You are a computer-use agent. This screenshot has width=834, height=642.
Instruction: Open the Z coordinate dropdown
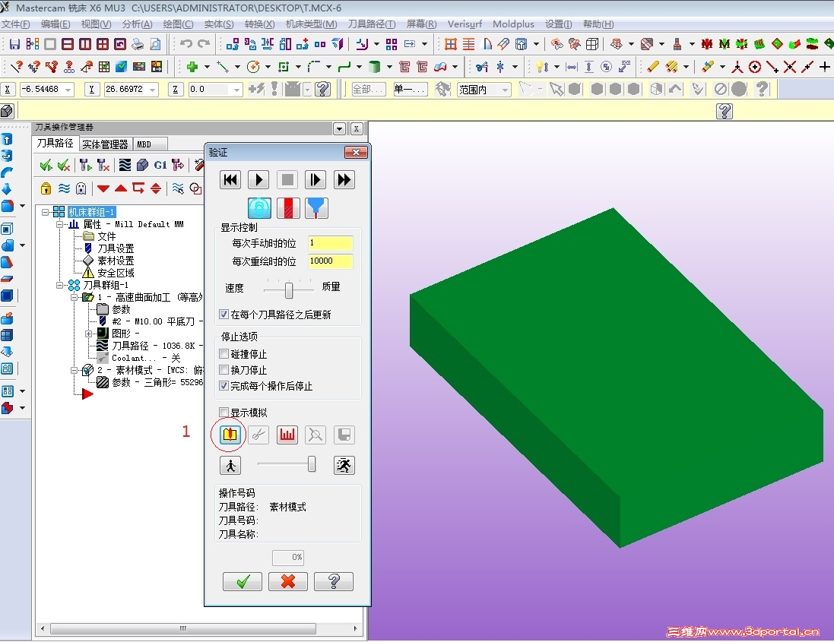point(236,90)
